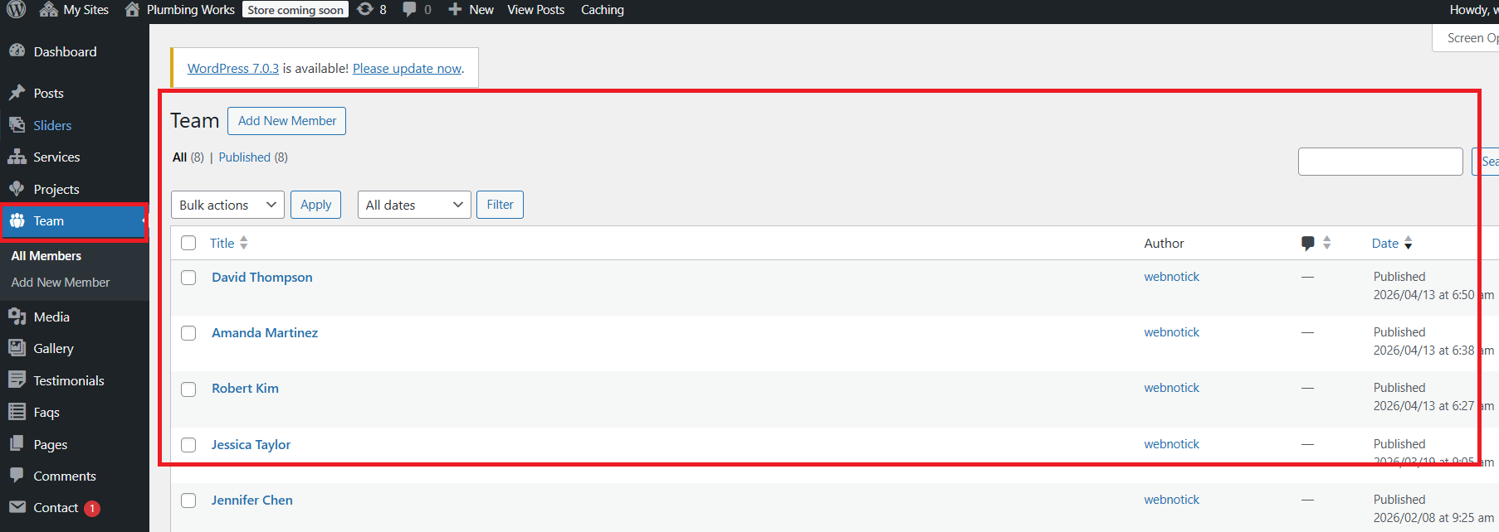Click the Services sitemap icon
The image size is (1499, 532).
tap(17, 157)
